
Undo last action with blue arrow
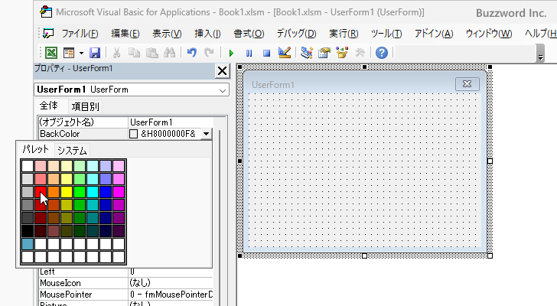point(192,53)
